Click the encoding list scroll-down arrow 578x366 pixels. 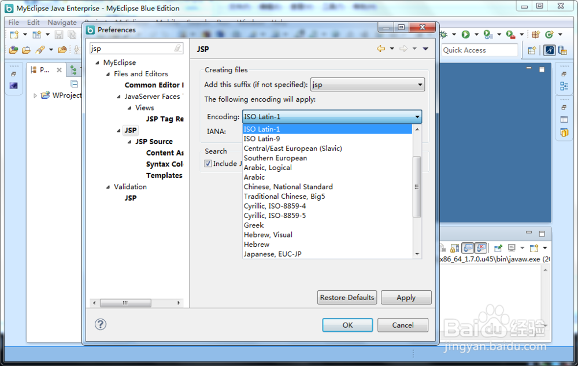[x=417, y=254]
